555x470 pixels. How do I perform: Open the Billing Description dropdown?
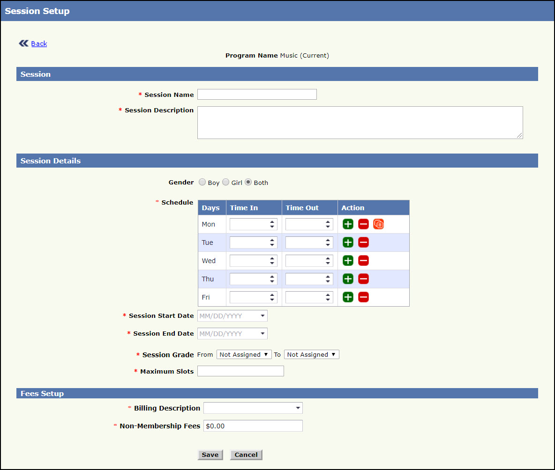pos(298,408)
